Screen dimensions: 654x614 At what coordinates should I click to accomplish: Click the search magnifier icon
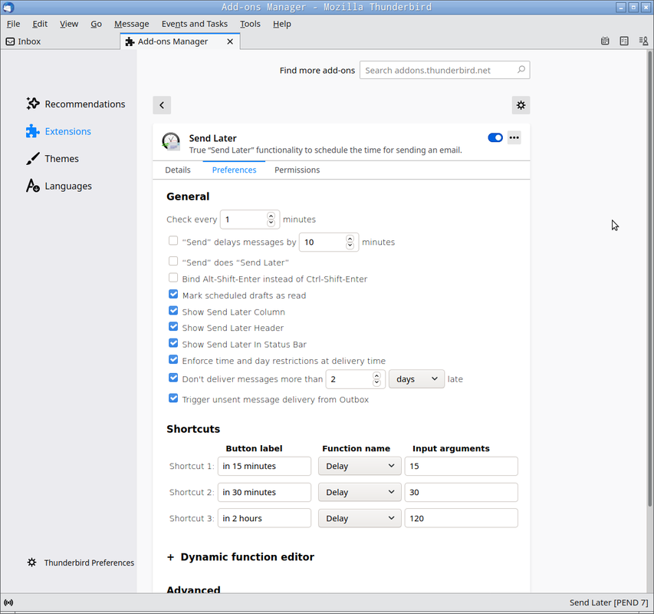click(x=521, y=70)
